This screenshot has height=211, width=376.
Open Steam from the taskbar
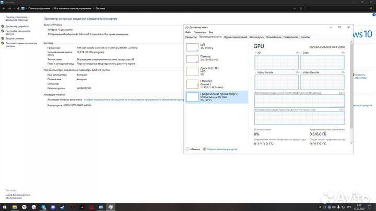[x=63, y=207]
